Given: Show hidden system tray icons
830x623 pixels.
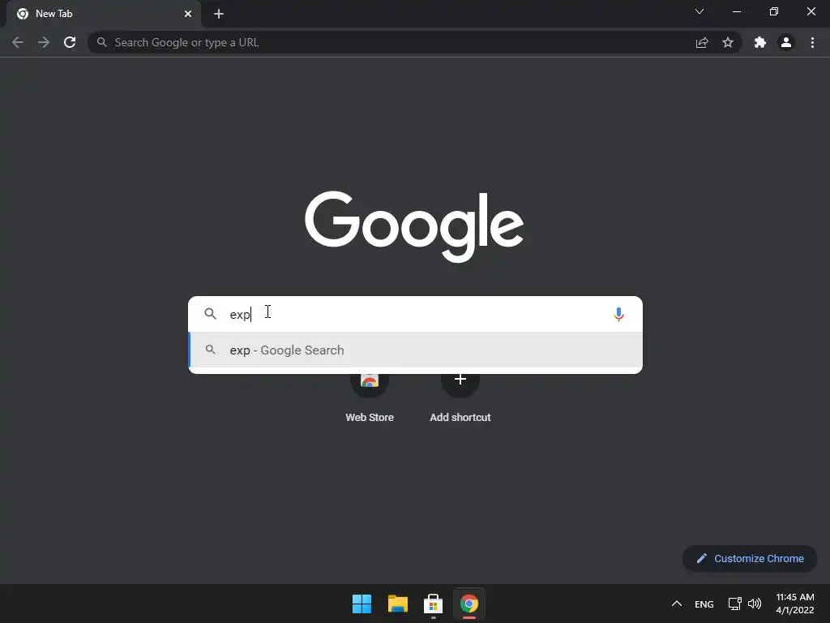Looking at the screenshot, I should [x=677, y=604].
